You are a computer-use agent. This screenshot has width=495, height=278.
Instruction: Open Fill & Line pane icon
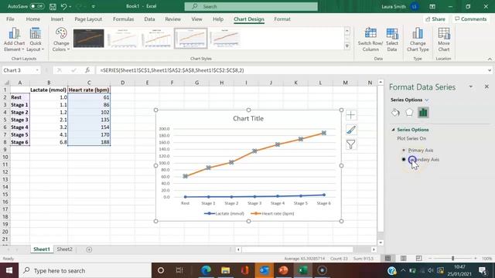(x=395, y=113)
